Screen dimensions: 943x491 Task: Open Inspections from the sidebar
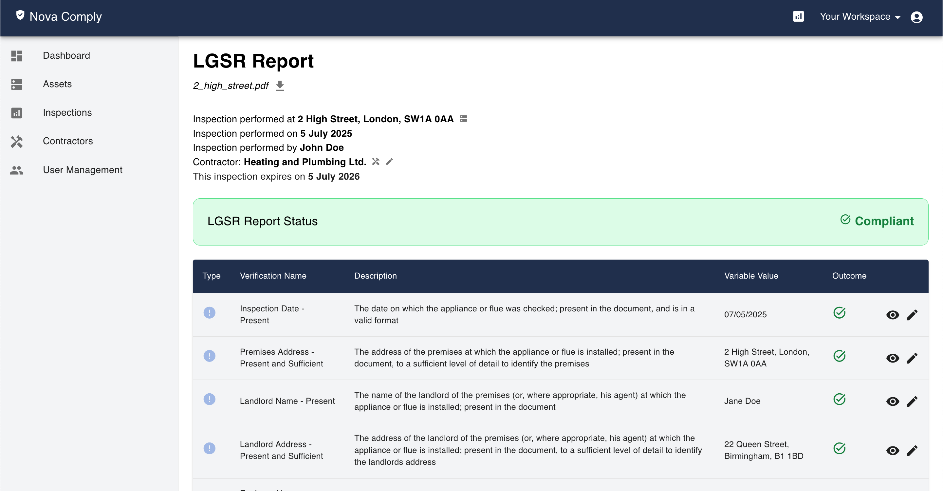point(67,112)
